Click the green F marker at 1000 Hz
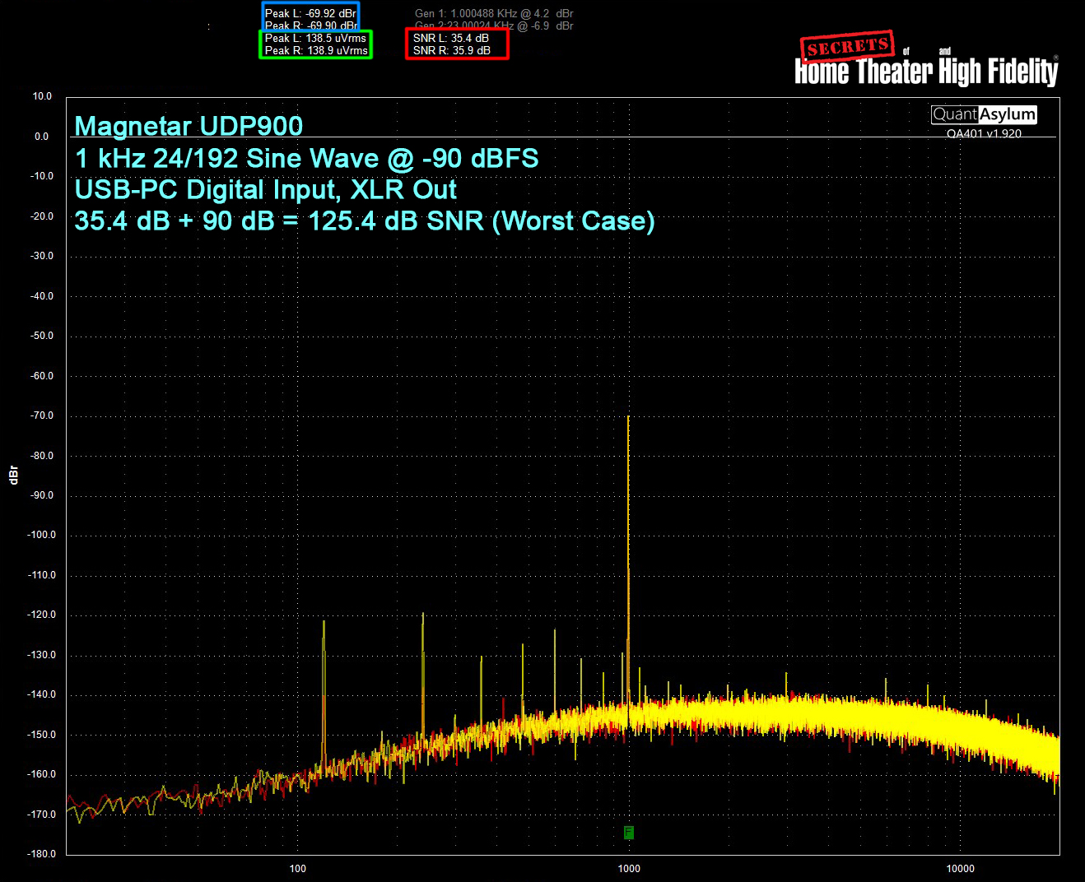This screenshot has height=882, width=1085. pos(628,833)
